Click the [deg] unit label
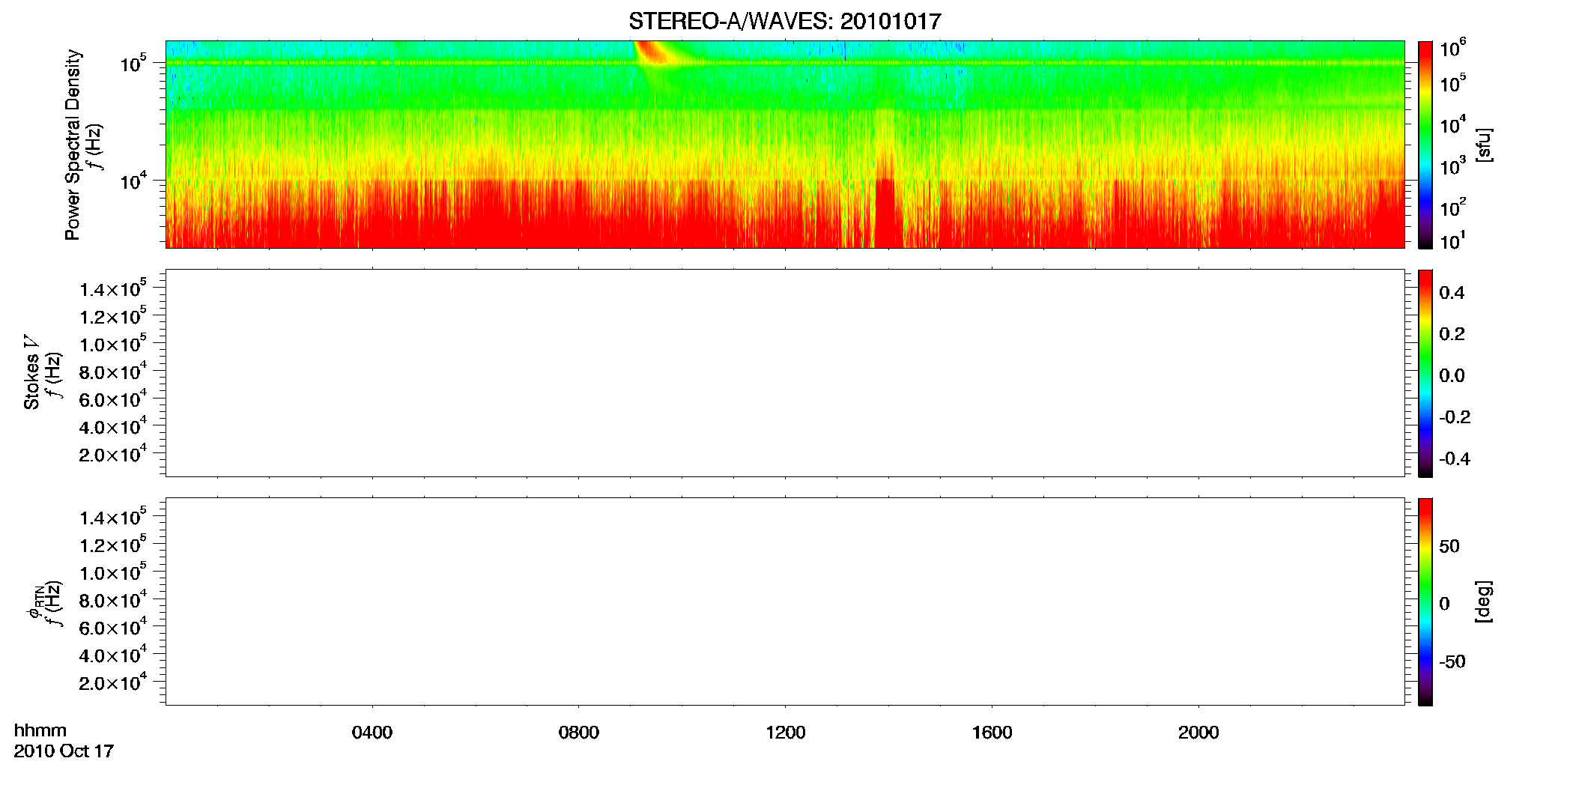This screenshot has width=1570, height=809. pyautogui.click(x=1484, y=602)
